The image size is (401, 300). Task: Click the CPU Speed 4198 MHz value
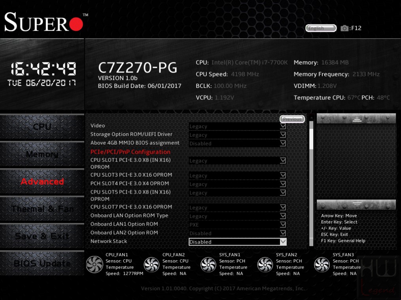tap(245, 74)
